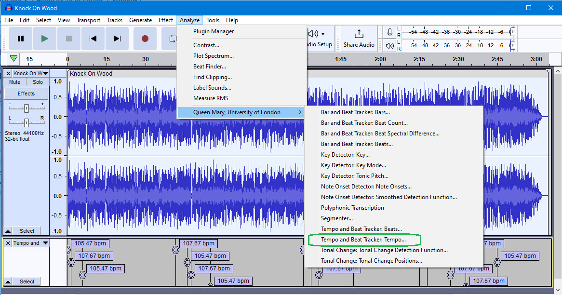Click Skip to End
Viewport: 562px width, 295px height.
[117, 39]
